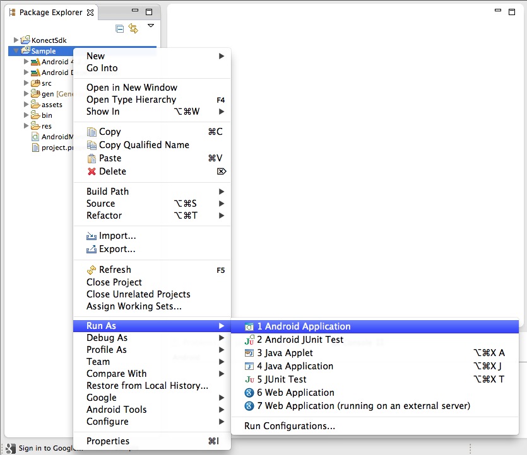Click the Collapse All icon in Package Explorer
The image size is (527, 455).
click(119, 29)
